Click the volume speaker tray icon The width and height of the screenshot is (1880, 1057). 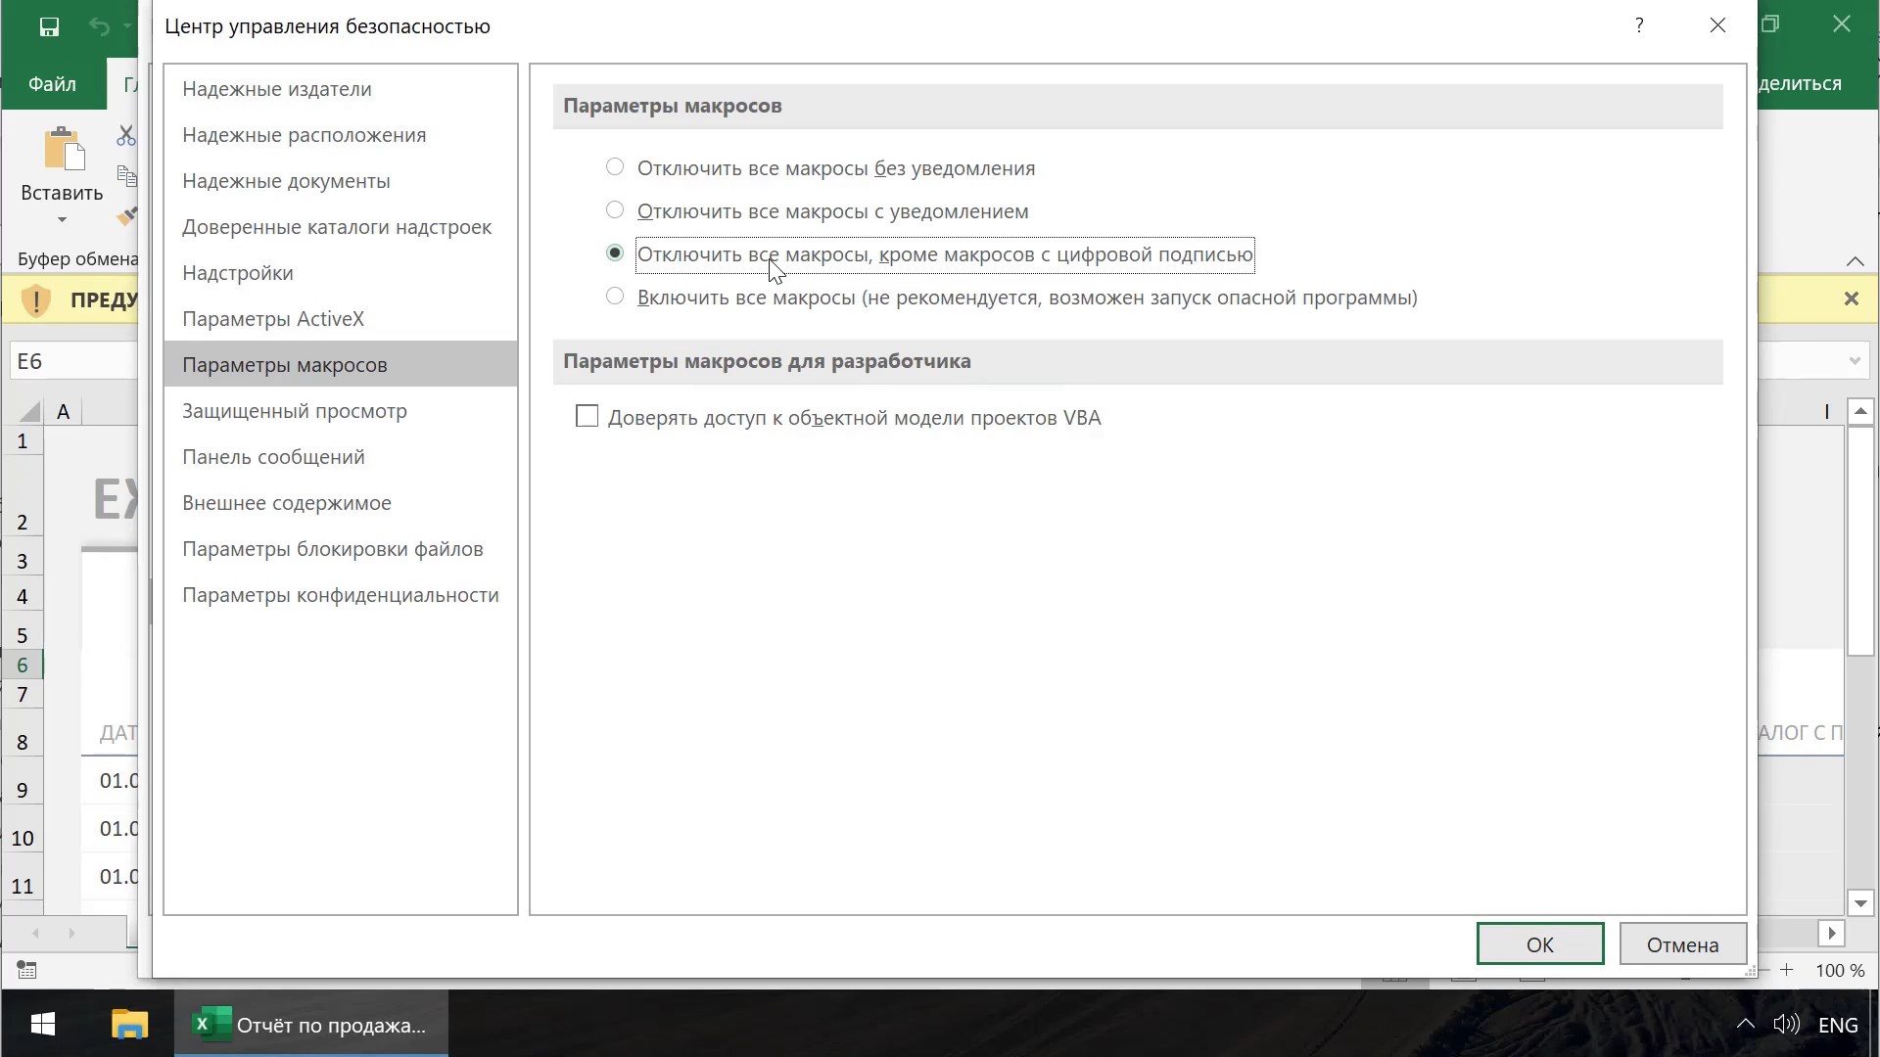click(x=1786, y=1025)
